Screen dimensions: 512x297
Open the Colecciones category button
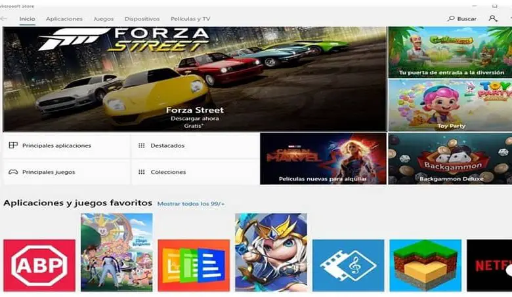(x=195, y=172)
